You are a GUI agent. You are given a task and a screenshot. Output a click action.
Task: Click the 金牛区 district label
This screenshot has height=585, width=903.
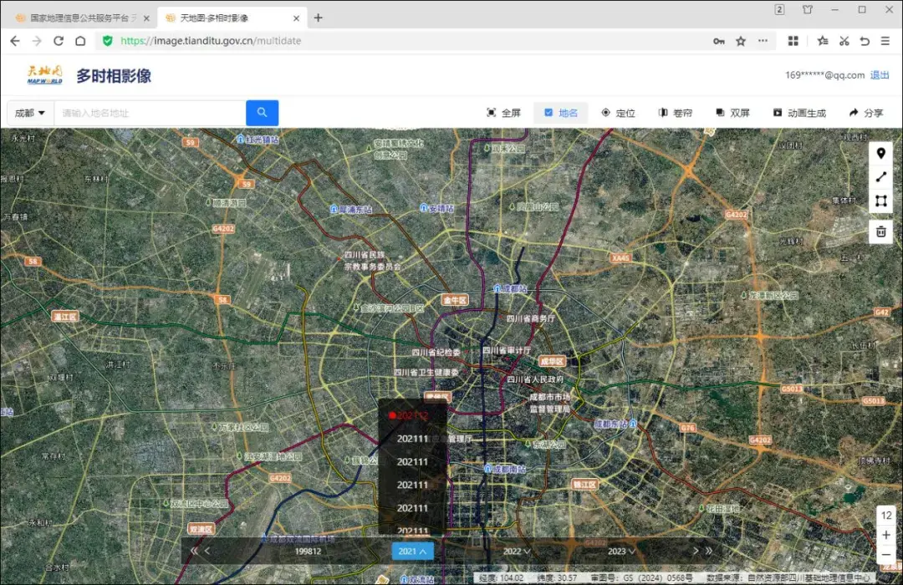(454, 300)
